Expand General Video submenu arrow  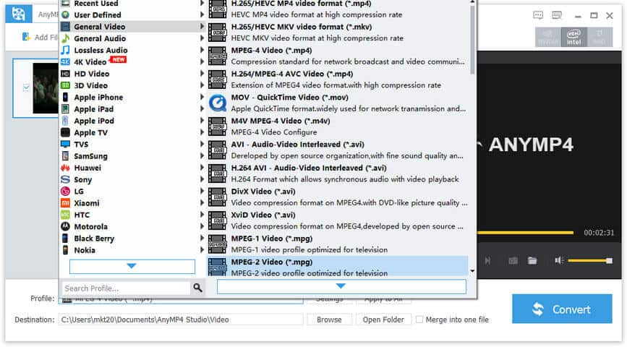[202, 26]
